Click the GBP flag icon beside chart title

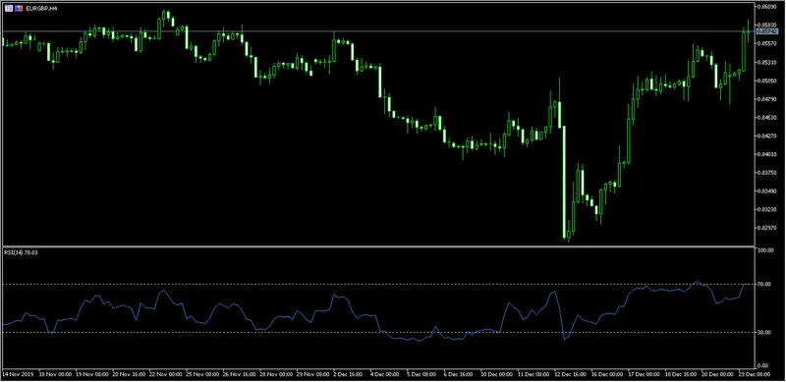click(x=19, y=9)
